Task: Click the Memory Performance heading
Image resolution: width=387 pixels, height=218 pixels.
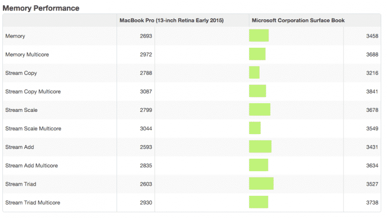Action: [x=41, y=8]
